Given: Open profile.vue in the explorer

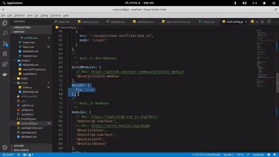Looking at the screenshot, I should (x=31, y=38).
